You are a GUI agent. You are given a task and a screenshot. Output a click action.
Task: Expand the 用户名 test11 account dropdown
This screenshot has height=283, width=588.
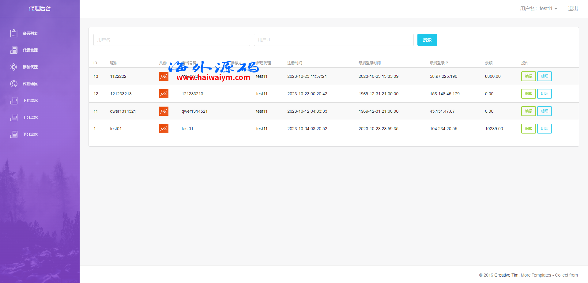pyautogui.click(x=538, y=9)
